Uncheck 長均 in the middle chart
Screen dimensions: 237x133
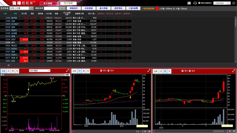[x=101, y=71]
